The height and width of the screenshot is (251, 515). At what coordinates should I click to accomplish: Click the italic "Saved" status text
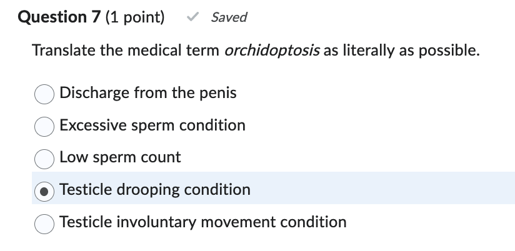[x=229, y=17]
